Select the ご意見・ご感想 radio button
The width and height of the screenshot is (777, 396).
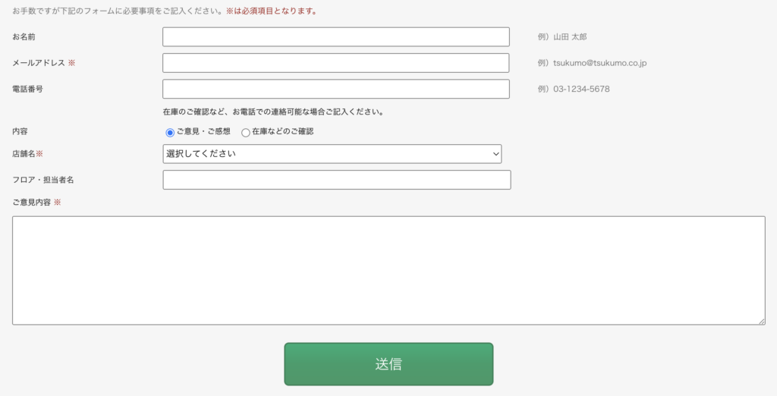(170, 133)
